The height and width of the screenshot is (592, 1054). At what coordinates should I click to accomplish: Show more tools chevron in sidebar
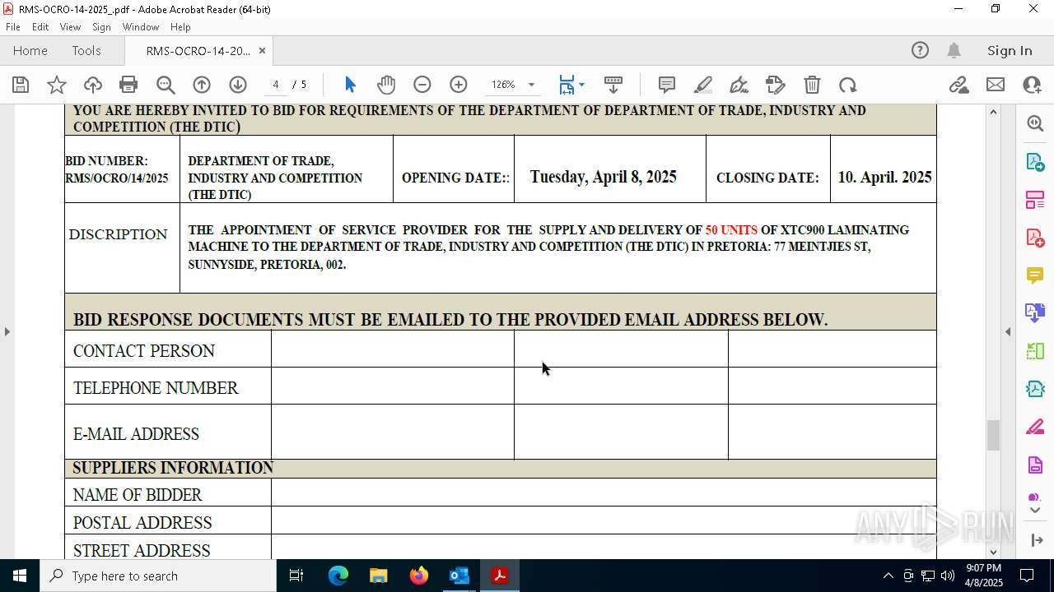click(1035, 511)
